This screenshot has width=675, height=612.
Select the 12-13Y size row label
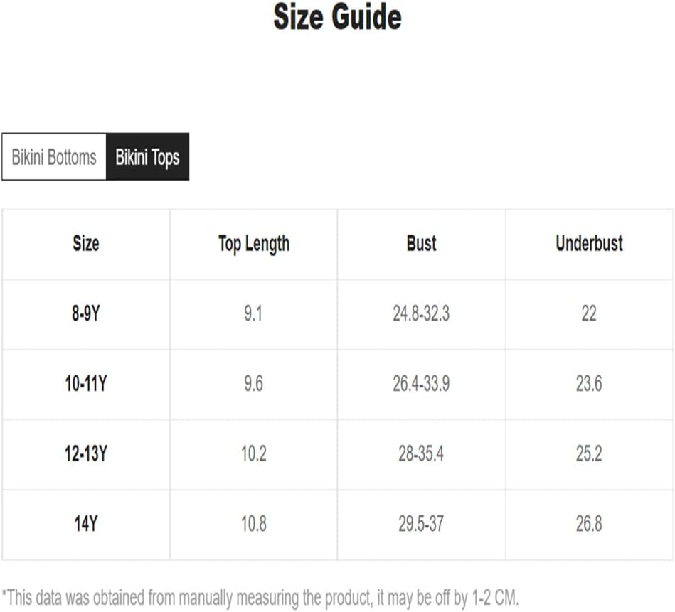pos(86,453)
